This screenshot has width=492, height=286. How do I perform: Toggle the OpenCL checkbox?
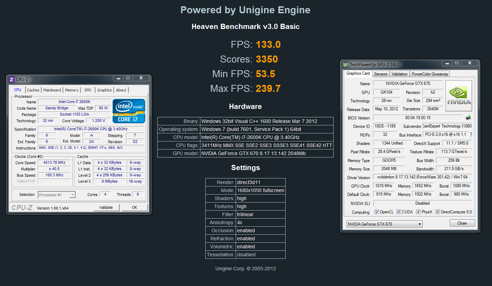pyautogui.click(x=377, y=212)
